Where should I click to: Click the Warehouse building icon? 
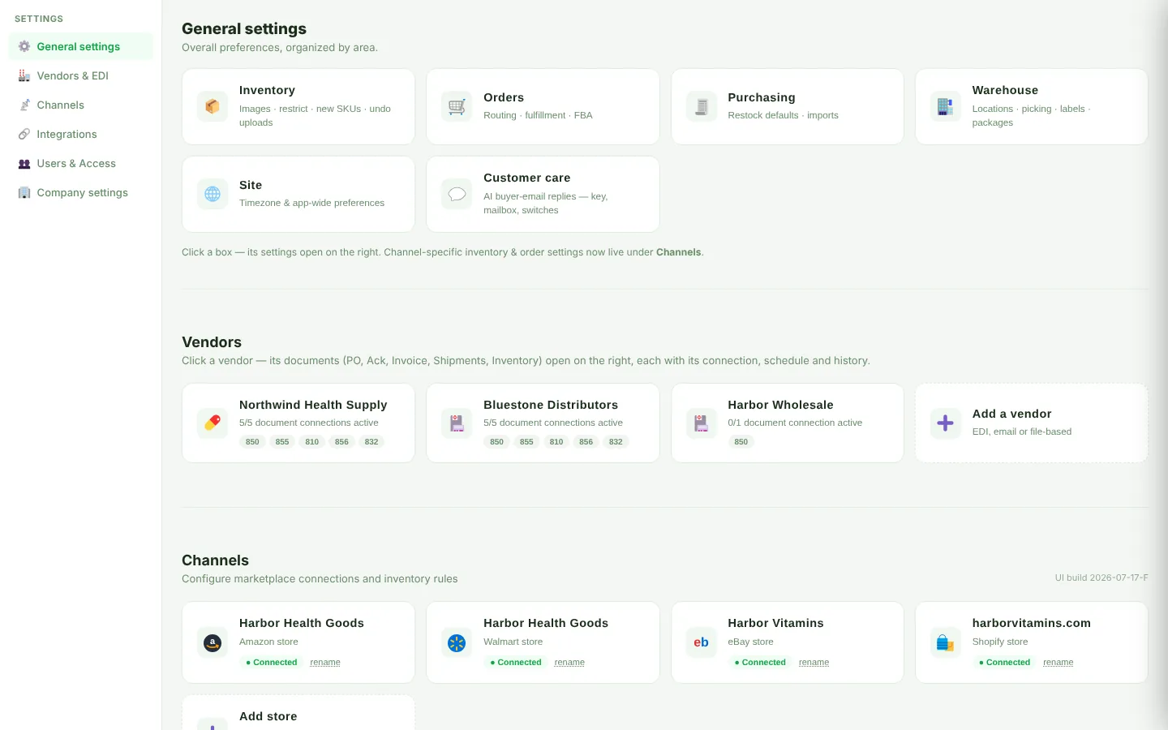point(946,106)
